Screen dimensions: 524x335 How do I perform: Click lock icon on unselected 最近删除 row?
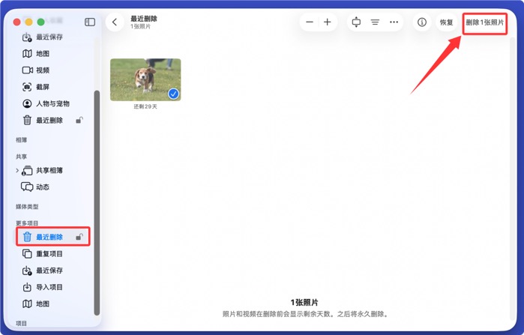[x=79, y=120]
